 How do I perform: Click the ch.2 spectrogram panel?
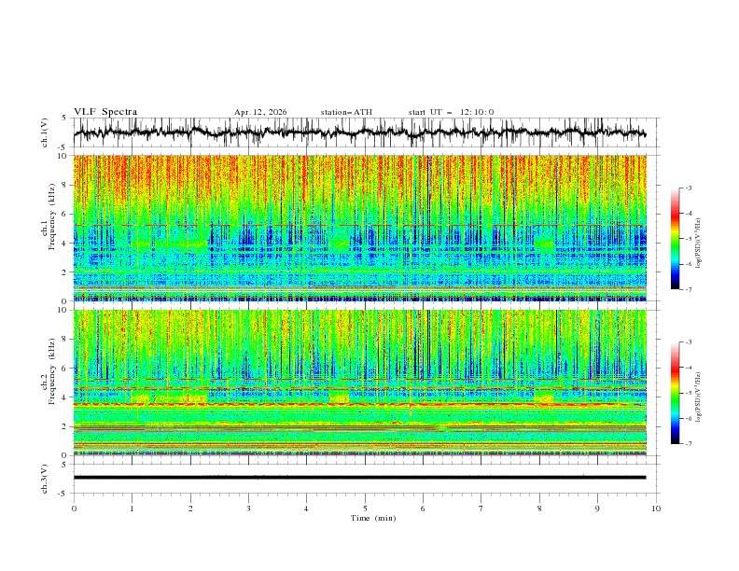tap(360, 383)
